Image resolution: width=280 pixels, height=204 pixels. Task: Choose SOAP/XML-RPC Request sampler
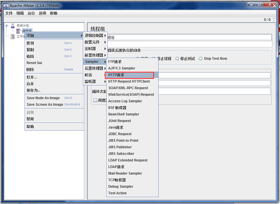(132, 88)
